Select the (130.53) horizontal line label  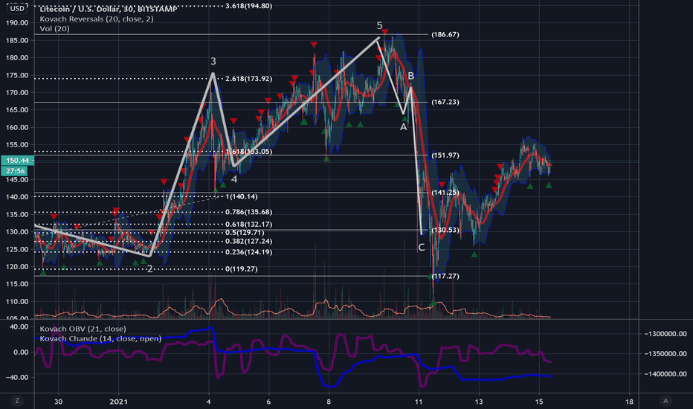tap(445, 231)
